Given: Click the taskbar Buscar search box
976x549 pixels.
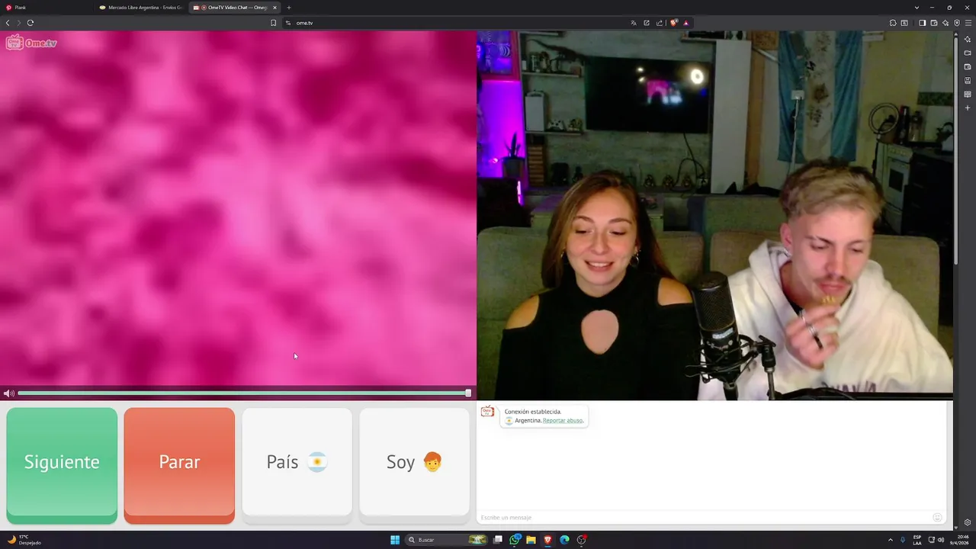Looking at the screenshot, I should [447, 540].
